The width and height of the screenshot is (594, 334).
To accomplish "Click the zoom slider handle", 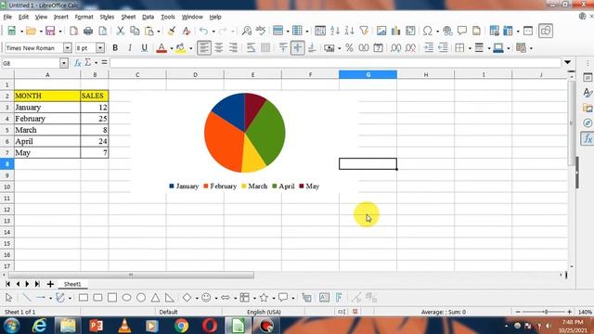I will pyautogui.click(x=546, y=312).
